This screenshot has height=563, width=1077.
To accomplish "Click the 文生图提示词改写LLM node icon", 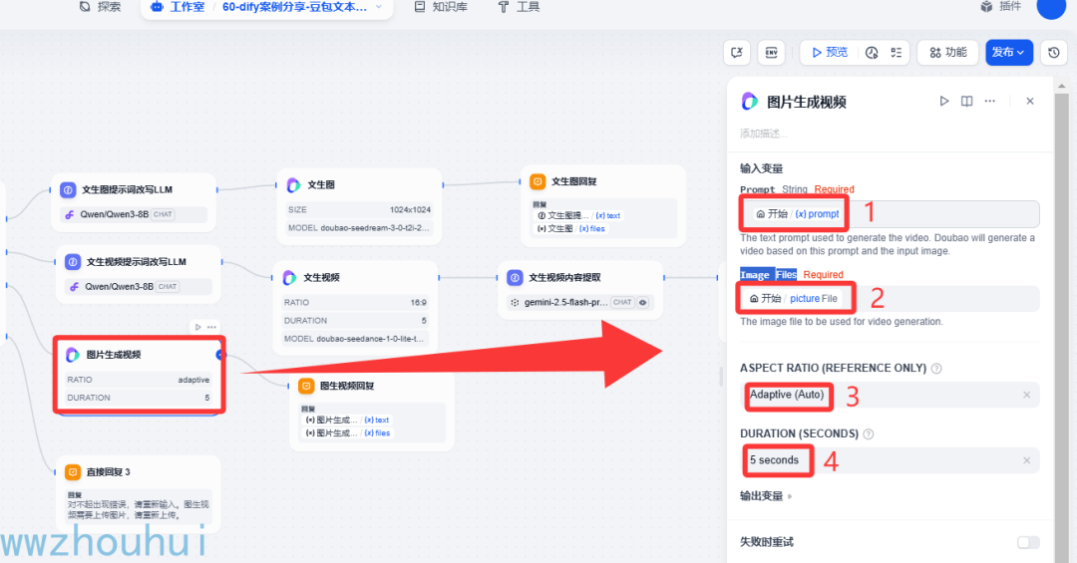I will pos(68,190).
